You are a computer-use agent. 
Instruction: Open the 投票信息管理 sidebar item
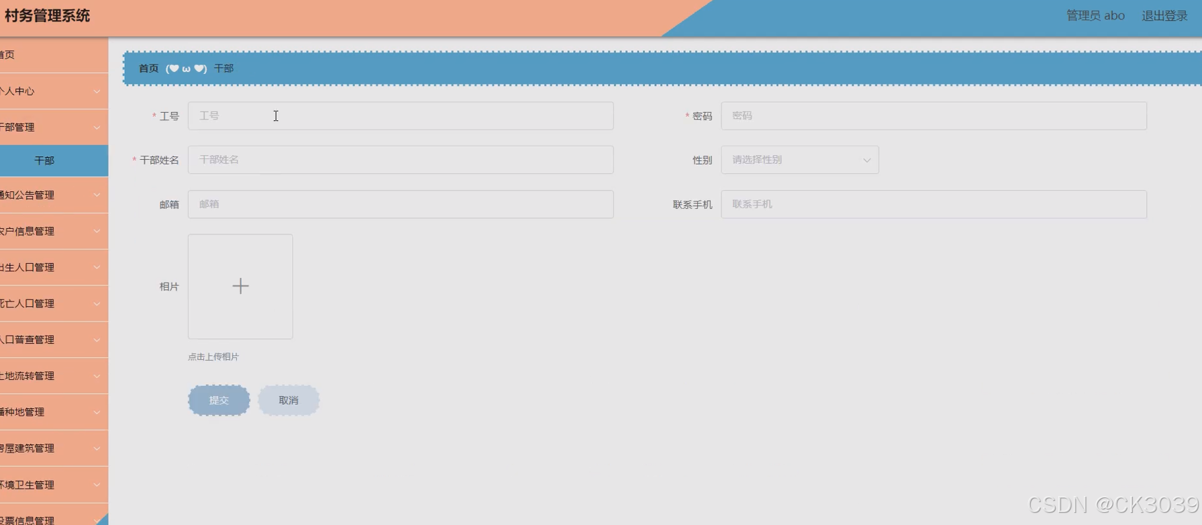click(x=54, y=516)
